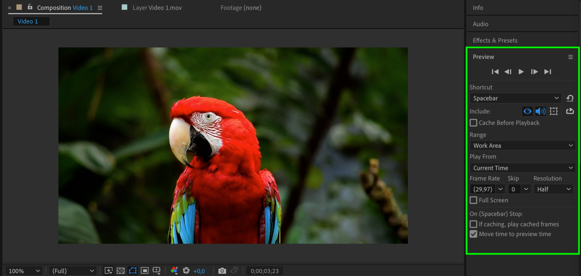581x276 pixels.
Task: Open the Shortcut Spacebar dropdown
Action: [x=515, y=98]
